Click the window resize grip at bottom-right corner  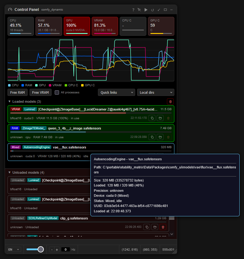[x=175, y=252]
